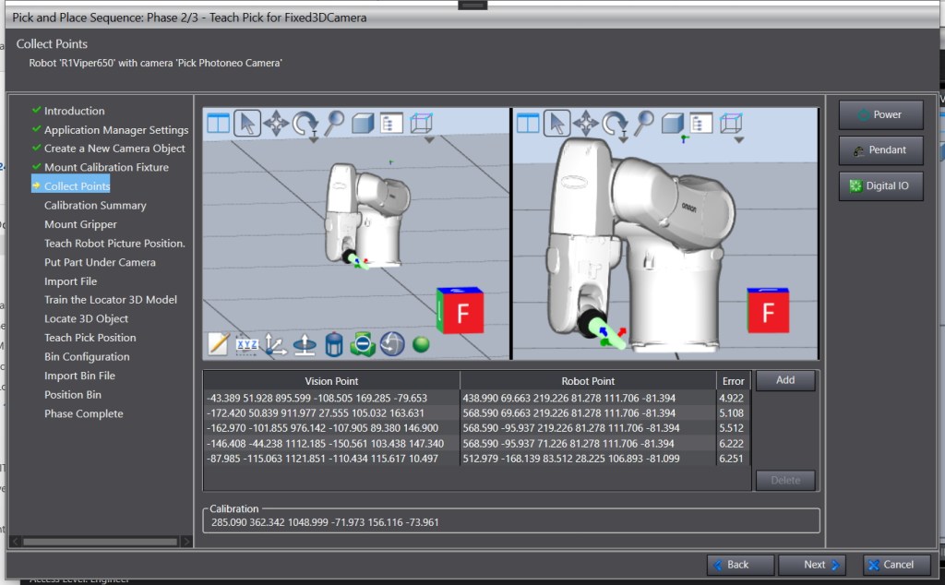945x585 pixels.
Task: Click wireframe cube icon in left view
Action: [421, 124]
